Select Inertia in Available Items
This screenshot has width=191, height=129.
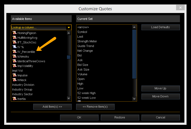pyautogui.click(x=21, y=99)
